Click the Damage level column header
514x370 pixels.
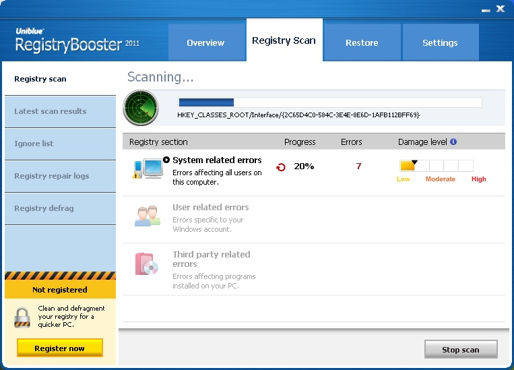422,142
